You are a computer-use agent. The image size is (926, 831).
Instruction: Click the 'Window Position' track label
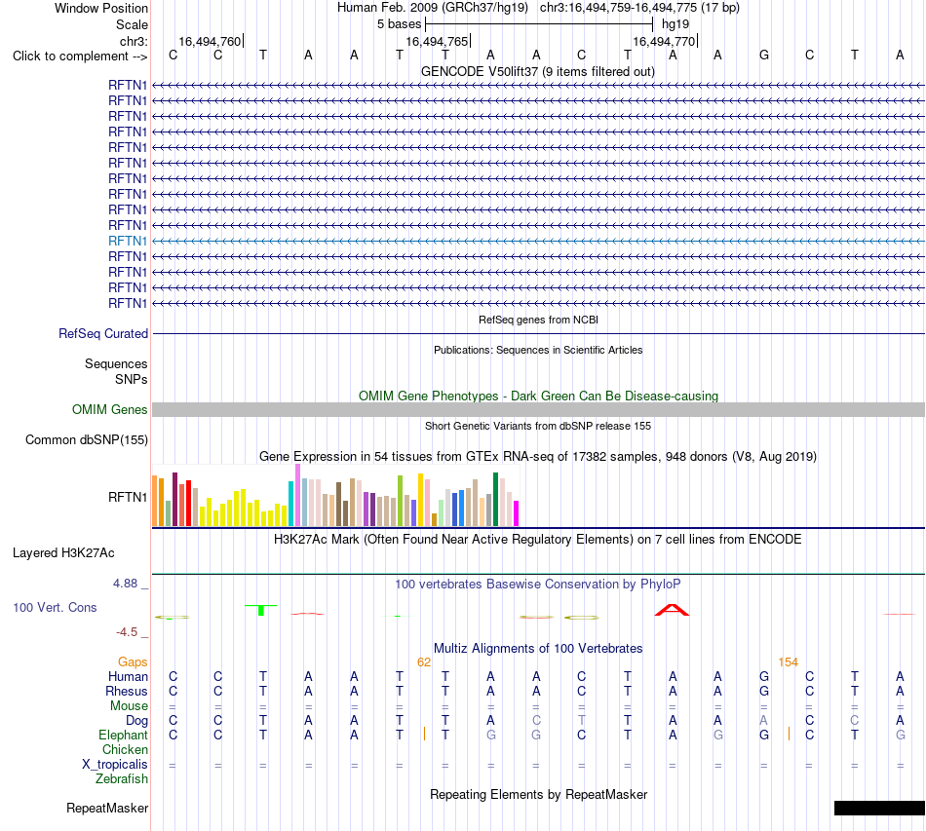point(101,8)
